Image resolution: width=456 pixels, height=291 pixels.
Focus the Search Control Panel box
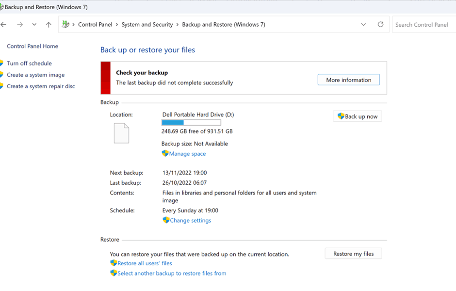click(x=424, y=25)
